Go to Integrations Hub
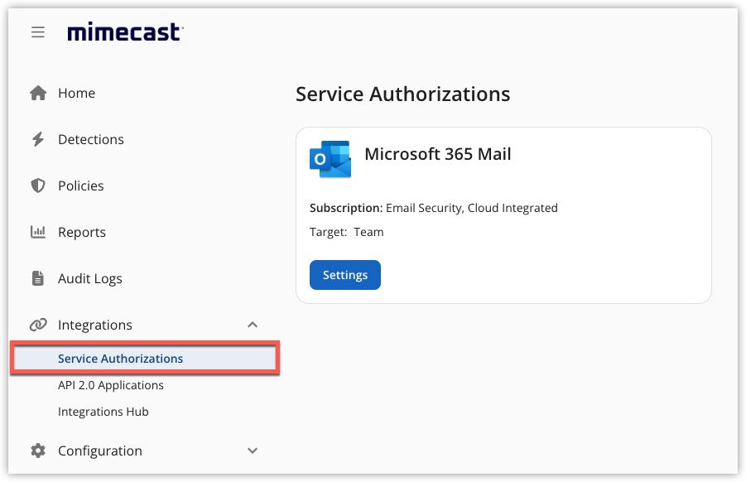 coord(103,412)
